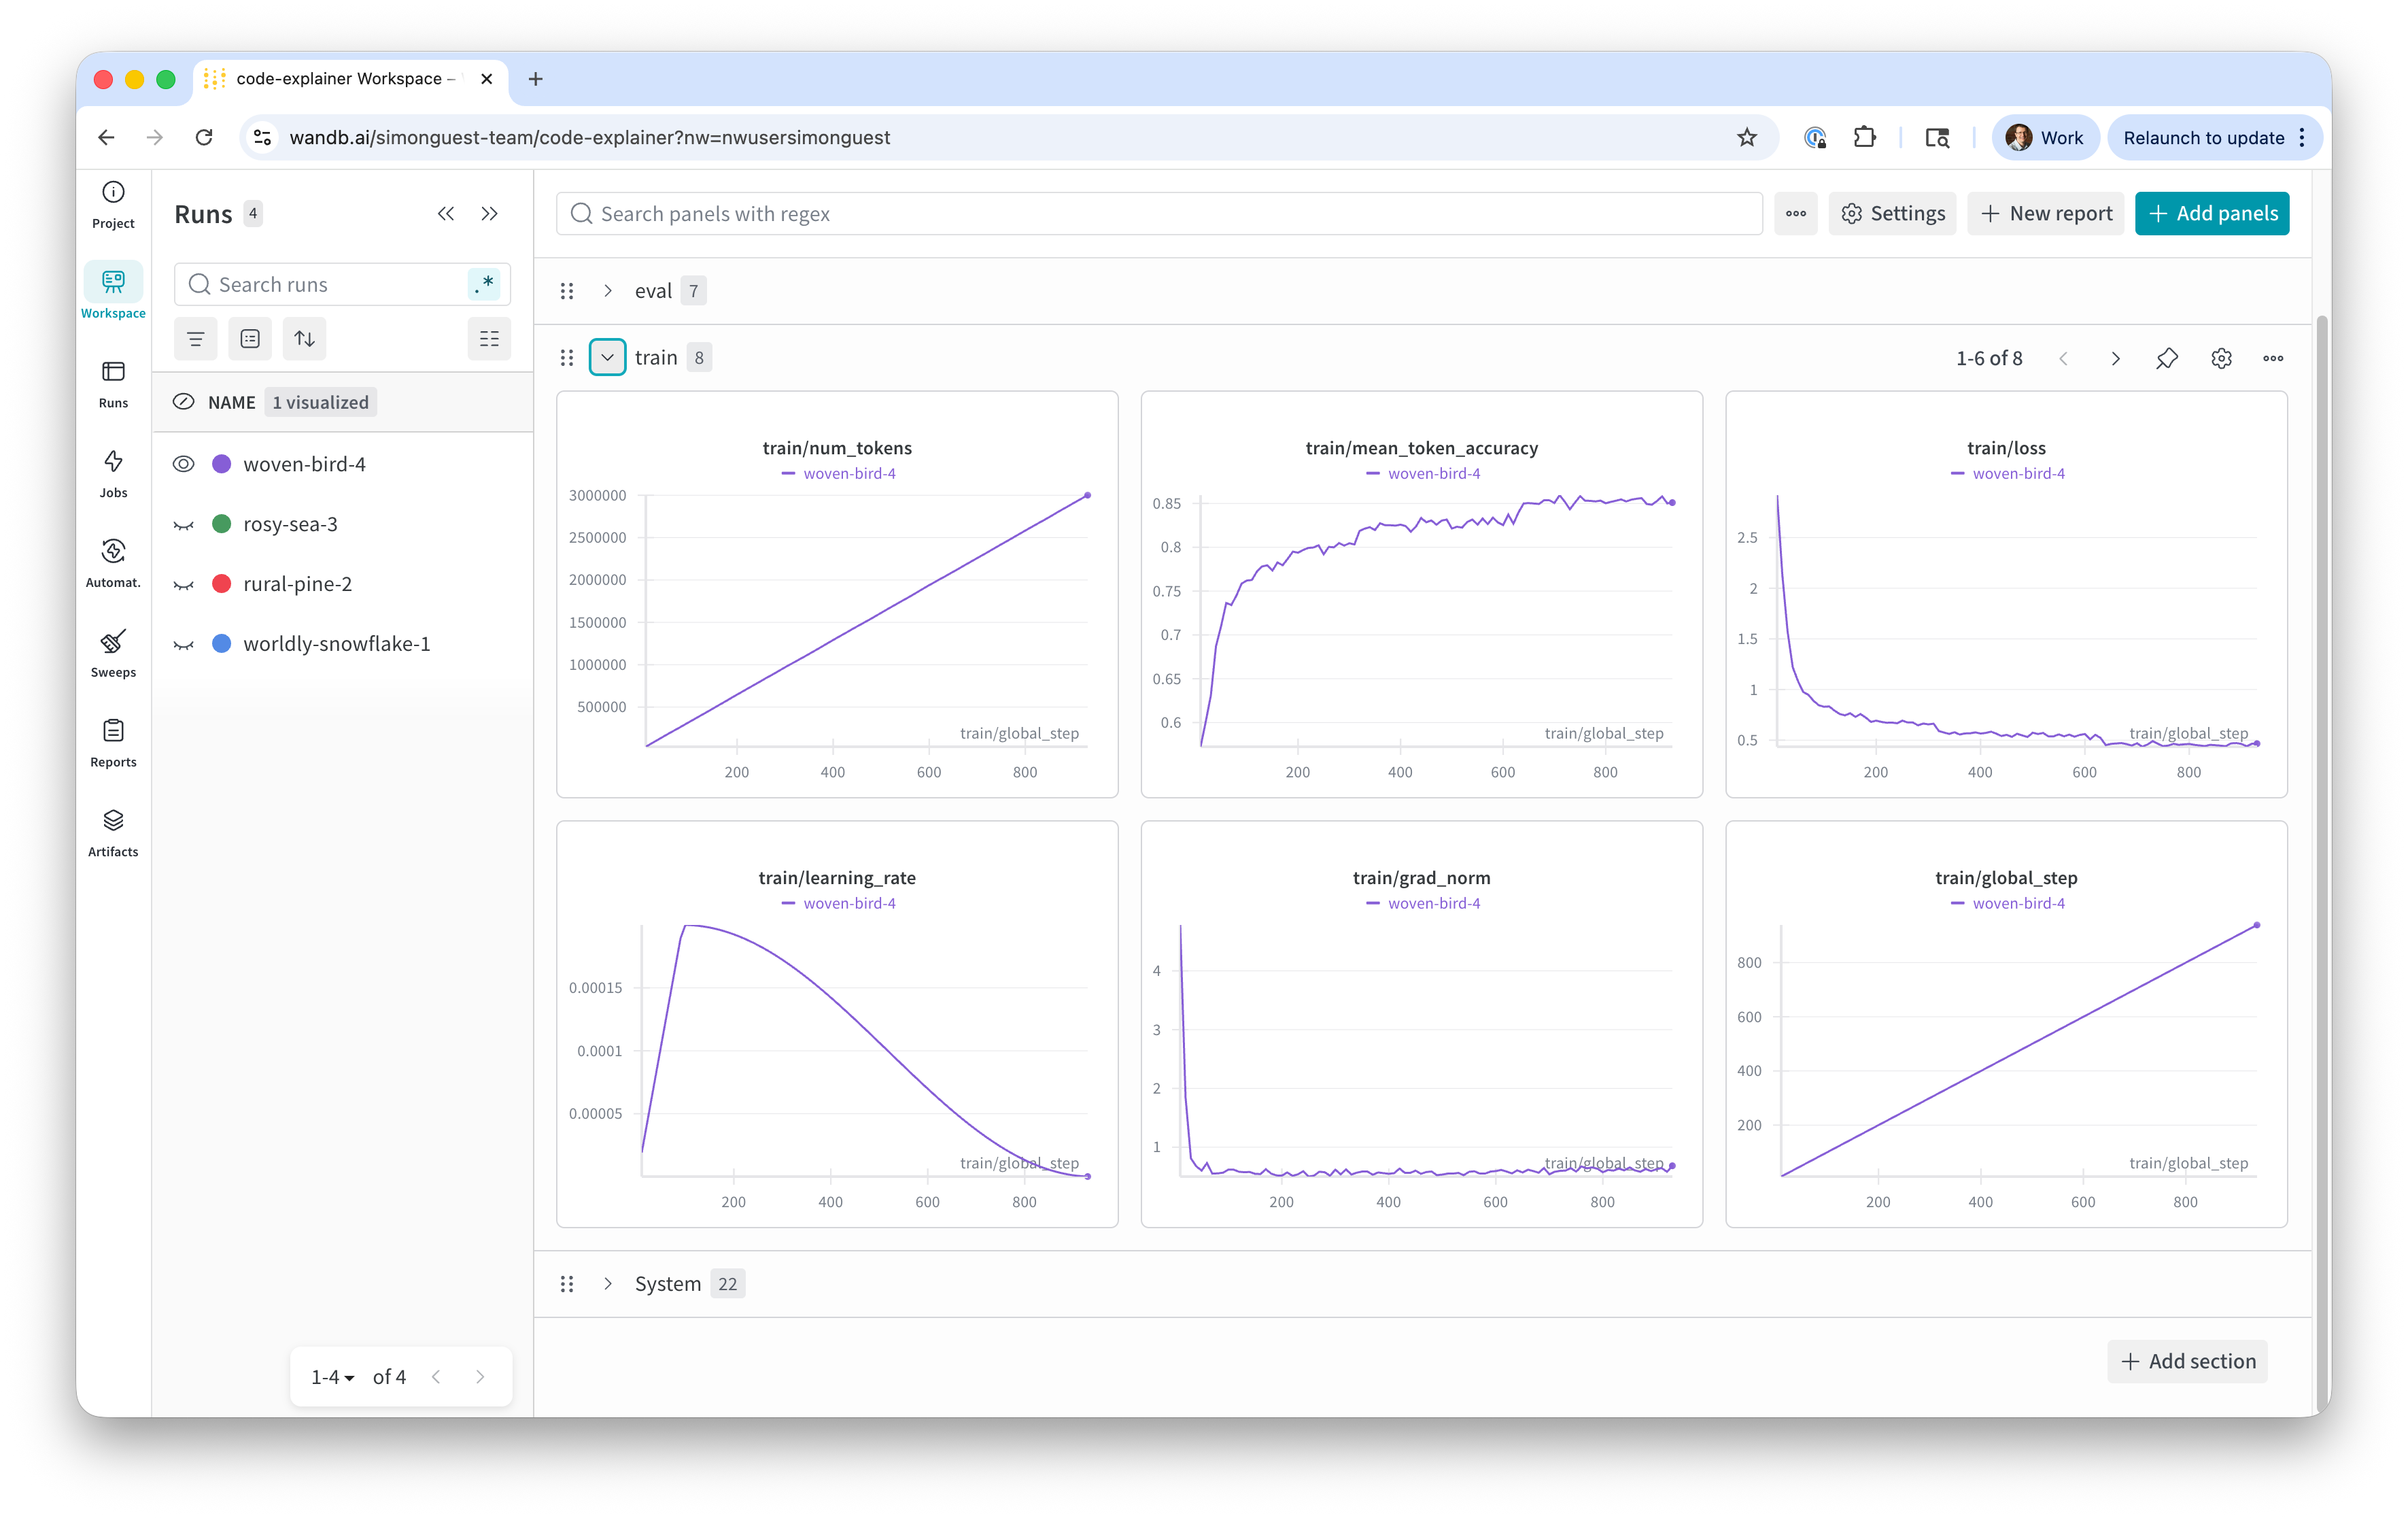The width and height of the screenshot is (2408, 1518).
Task: Open the 1-4 runs-per-page dropdown
Action: pos(333,1377)
